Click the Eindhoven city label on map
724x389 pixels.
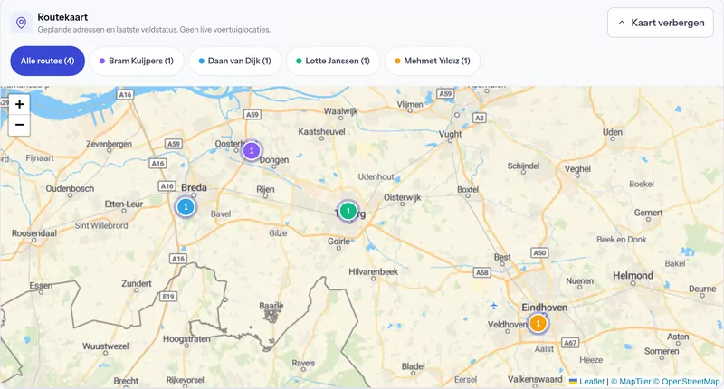[545, 308]
